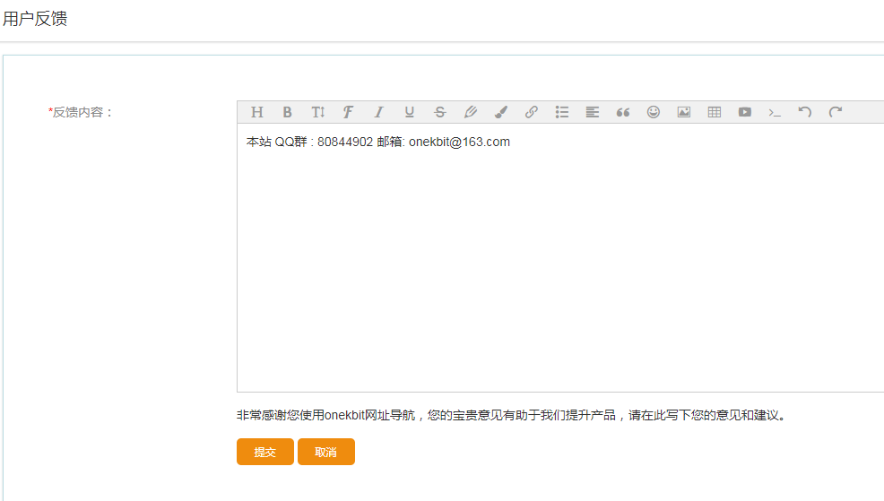Open the emoji picker
The width and height of the screenshot is (884, 501).
pos(653,112)
